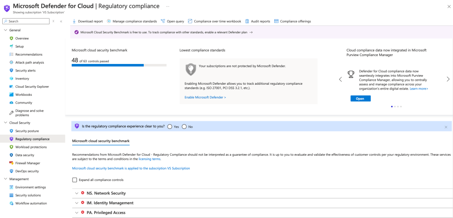Click the blue Open button
The height and width of the screenshot is (218, 453).
point(360,98)
